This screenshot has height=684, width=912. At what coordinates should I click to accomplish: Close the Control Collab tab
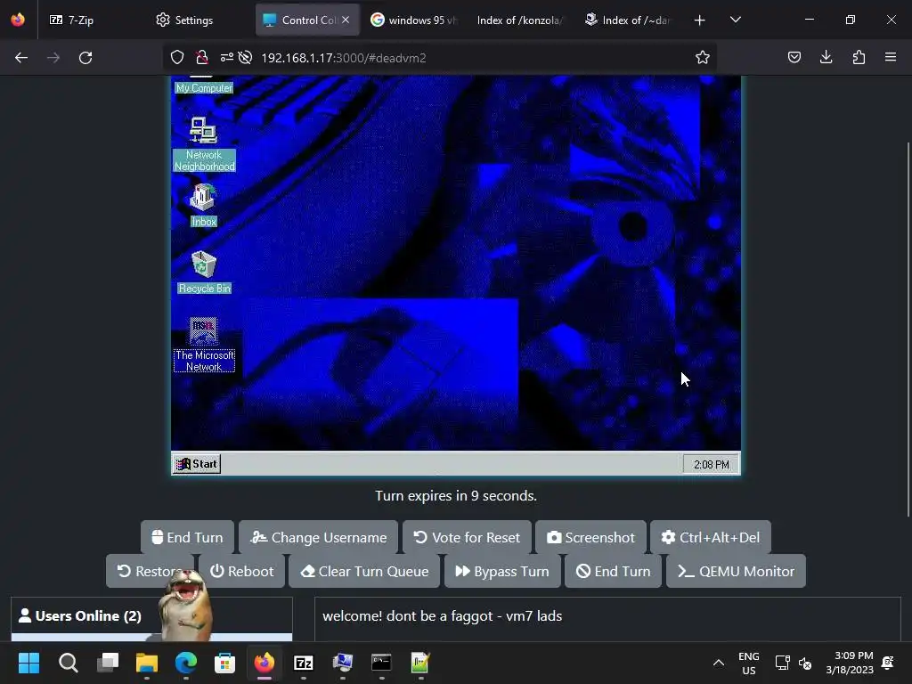click(346, 20)
